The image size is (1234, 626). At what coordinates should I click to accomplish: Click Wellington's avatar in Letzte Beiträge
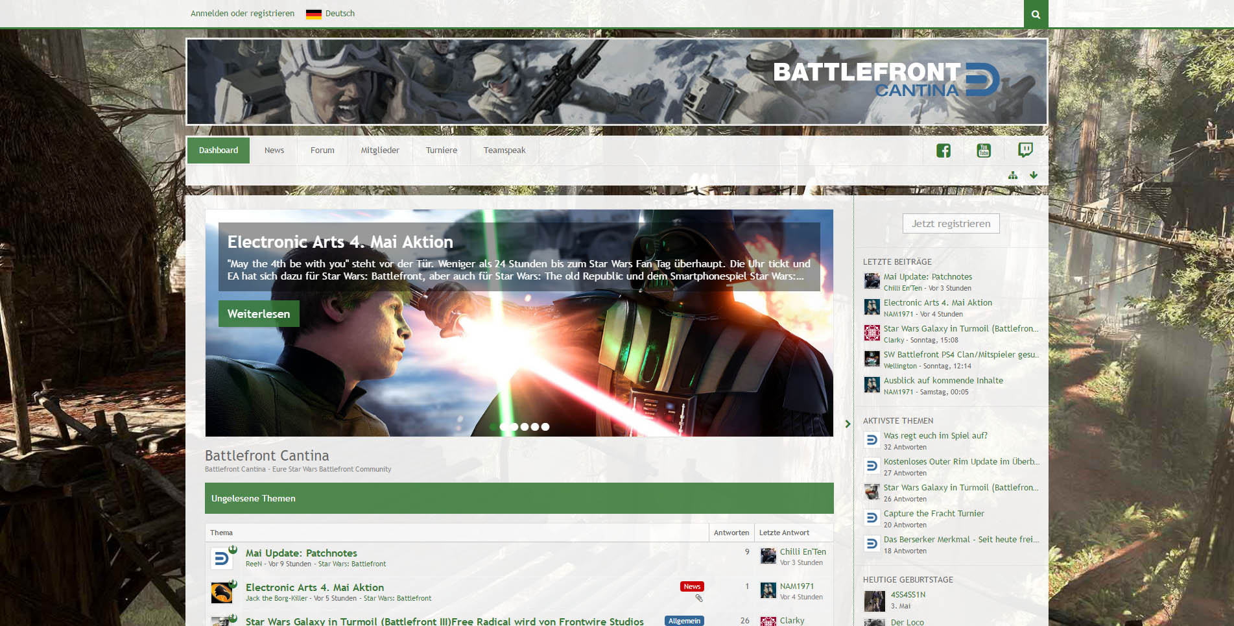[x=872, y=359]
